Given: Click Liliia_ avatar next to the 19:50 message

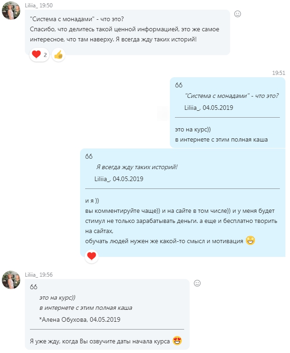Looking at the screenshot, I should click(x=11, y=11).
